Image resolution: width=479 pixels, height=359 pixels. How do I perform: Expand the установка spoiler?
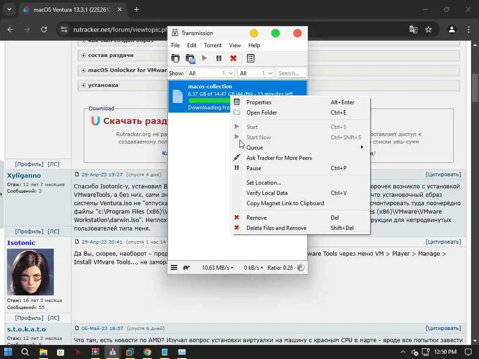(x=83, y=85)
